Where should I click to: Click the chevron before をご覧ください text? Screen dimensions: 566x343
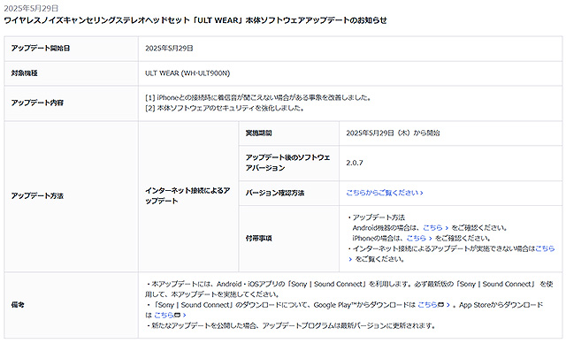click(350, 259)
